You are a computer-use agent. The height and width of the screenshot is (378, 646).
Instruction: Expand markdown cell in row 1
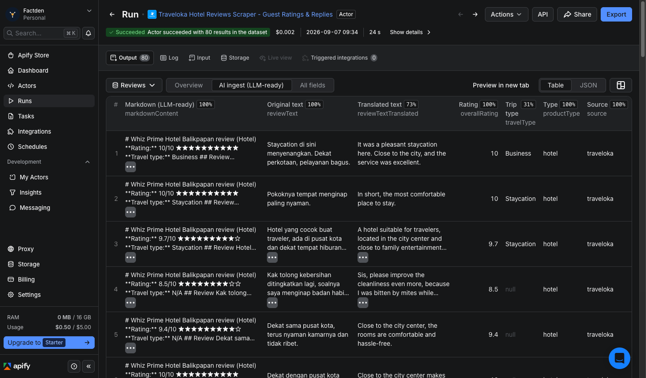pyautogui.click(x=131, y=167)
